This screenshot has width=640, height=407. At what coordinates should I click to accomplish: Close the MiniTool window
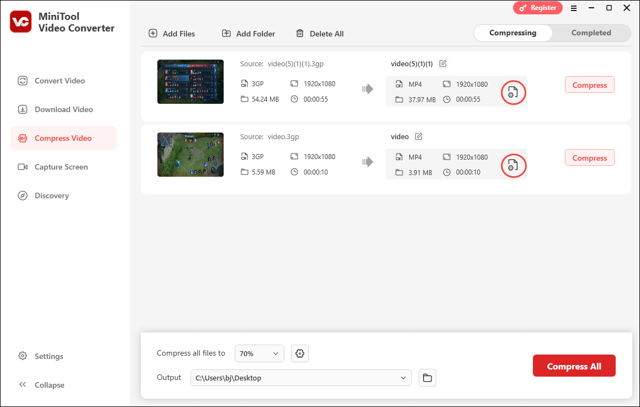[627, 8]
